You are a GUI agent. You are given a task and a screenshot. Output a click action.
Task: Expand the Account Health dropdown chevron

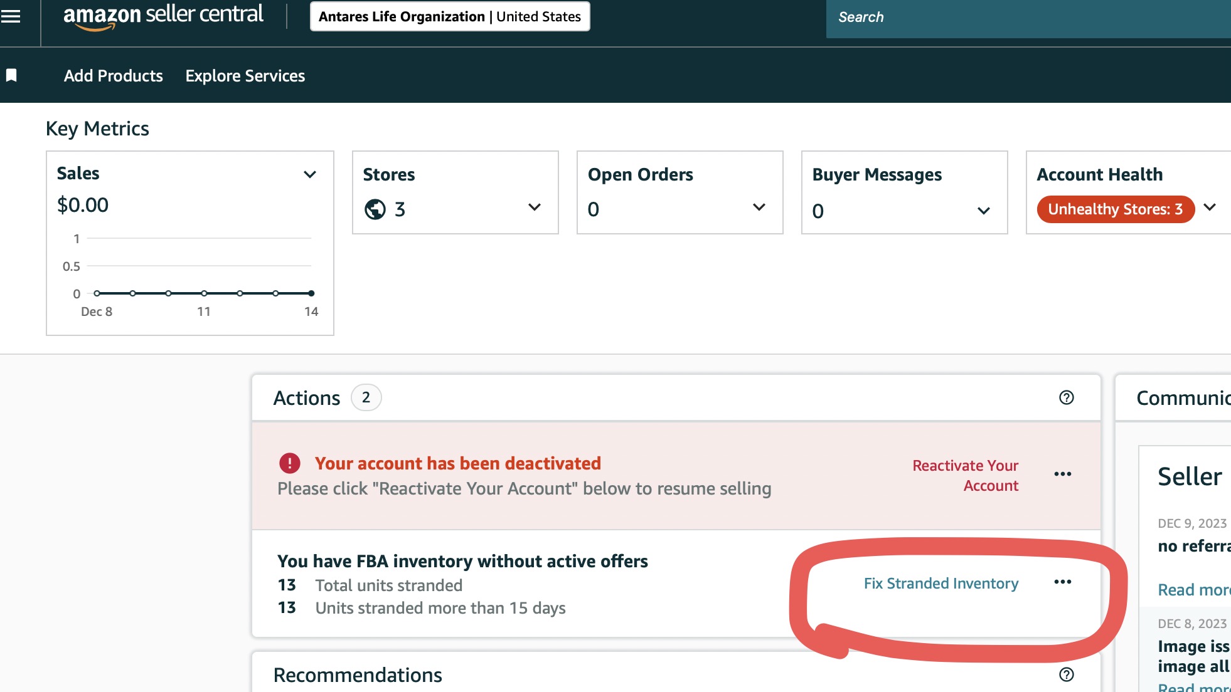[1210, 207]
